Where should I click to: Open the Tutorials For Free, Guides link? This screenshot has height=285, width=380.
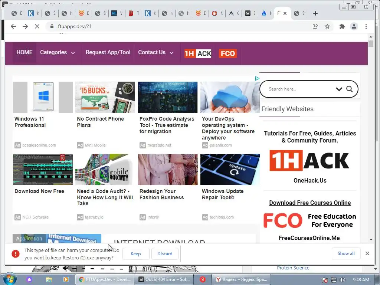(310, 137)
